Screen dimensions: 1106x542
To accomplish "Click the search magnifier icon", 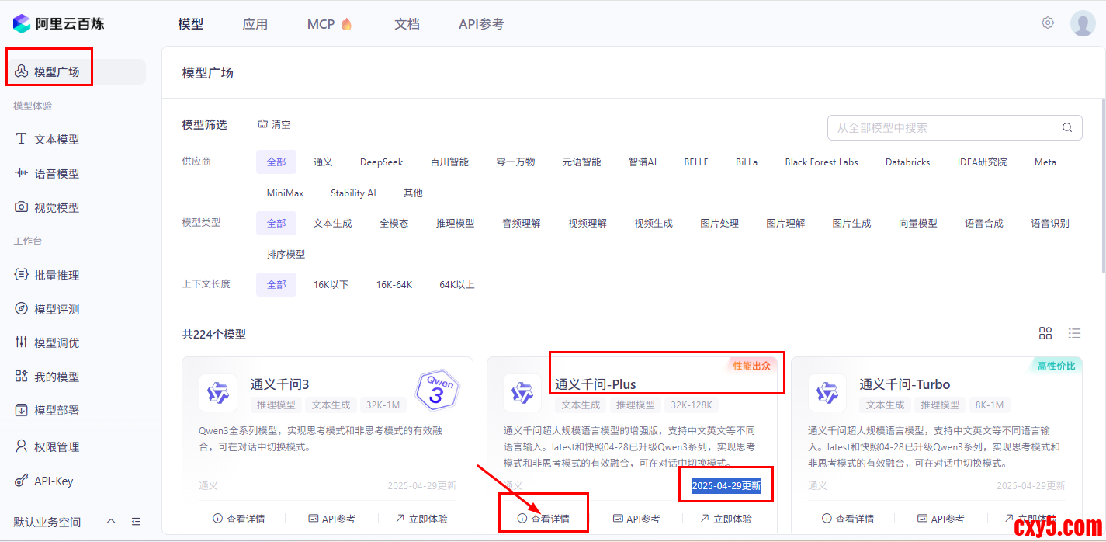I will [x=1067, y=128].
